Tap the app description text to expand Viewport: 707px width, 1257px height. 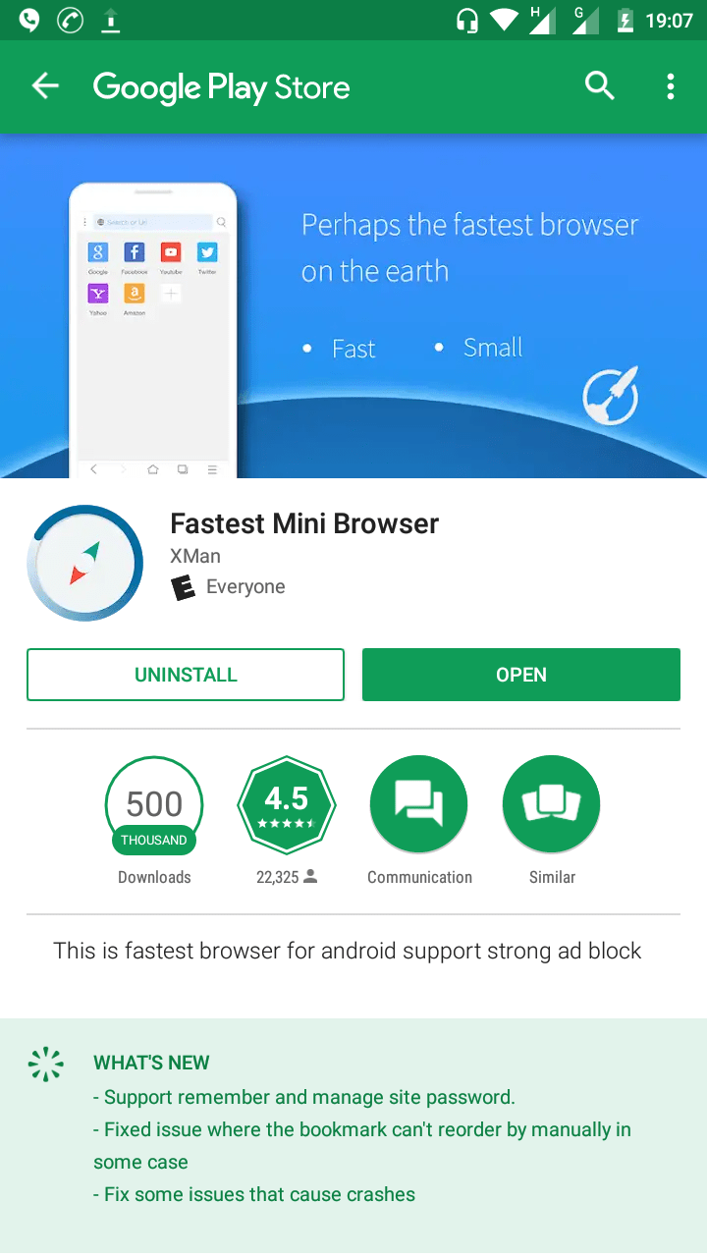tap(348, 951)
